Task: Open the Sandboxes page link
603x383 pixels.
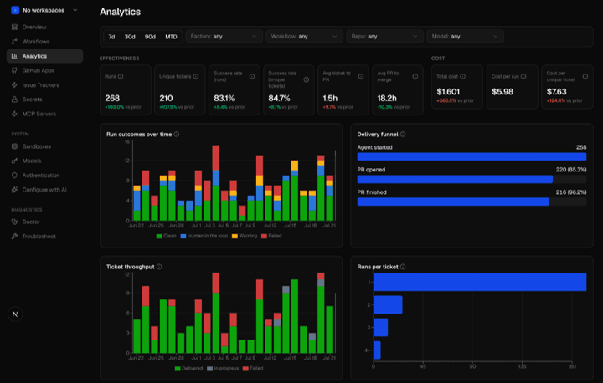Action: pos(44,146)
